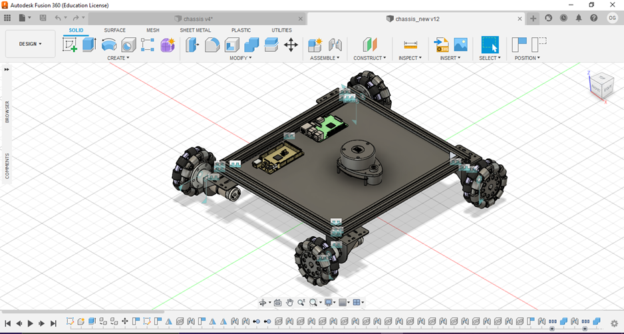Screen dimensions: 624x334
Task: Redo the last undone action
Action: (76, 19)
